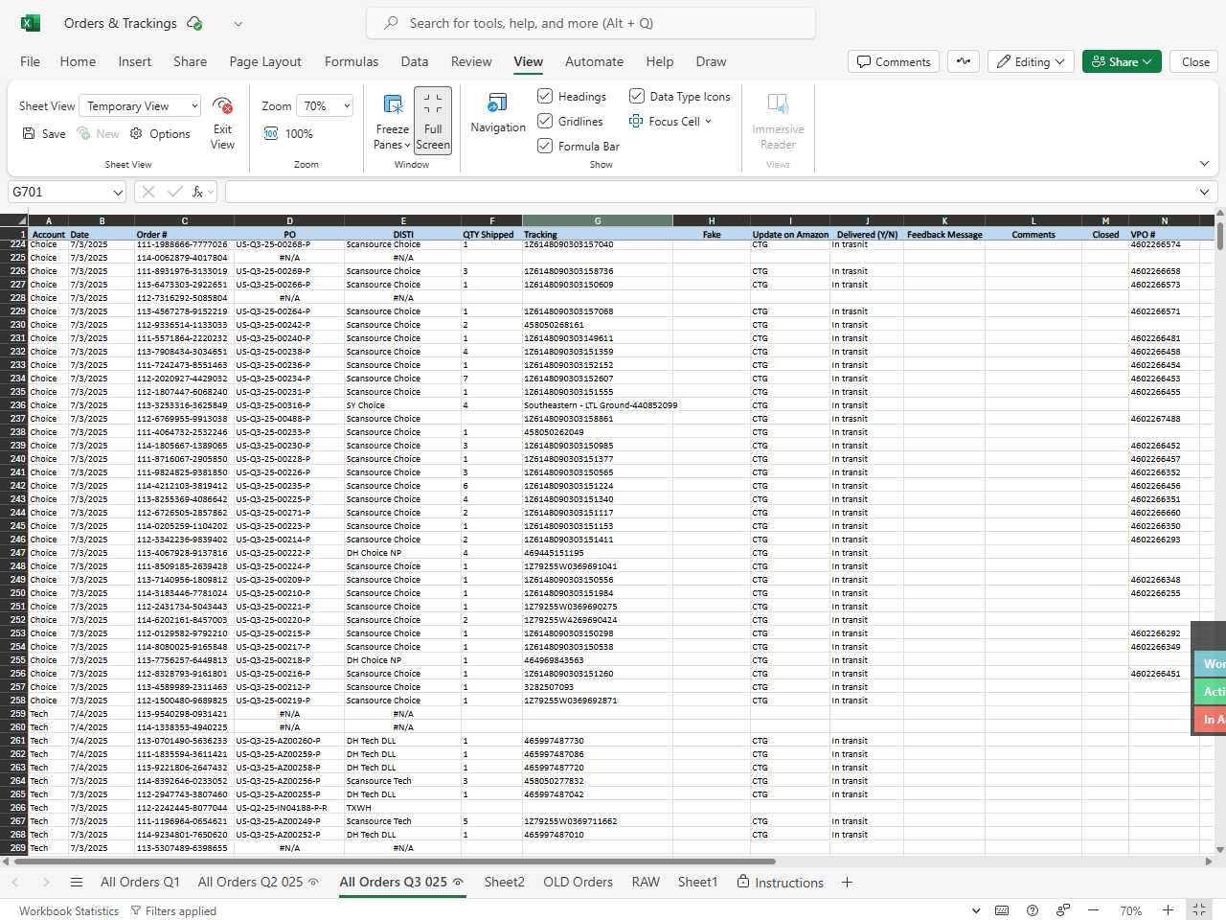Viewport: 1226px width, 920px height.
Task: Click the green Share button
Action: (x=1123, y=61)
